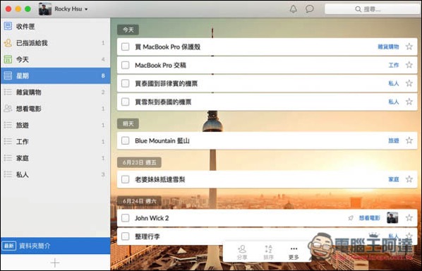Check off 老婆妹妹抵達雪梨 task
Screen dimensions: 422x271
pos(125,179)
